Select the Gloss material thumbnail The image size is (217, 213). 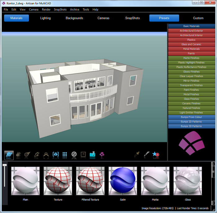point(188,181)
